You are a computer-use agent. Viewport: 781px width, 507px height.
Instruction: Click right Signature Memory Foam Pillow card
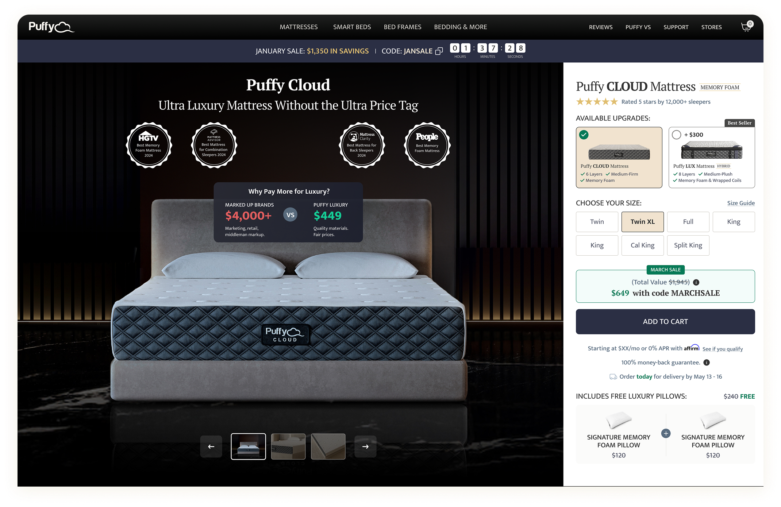click(x=713, y=435)
